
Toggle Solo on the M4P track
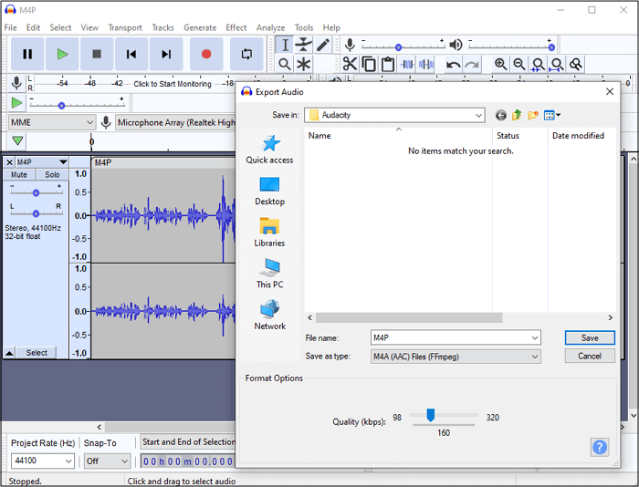coord(52,175)
